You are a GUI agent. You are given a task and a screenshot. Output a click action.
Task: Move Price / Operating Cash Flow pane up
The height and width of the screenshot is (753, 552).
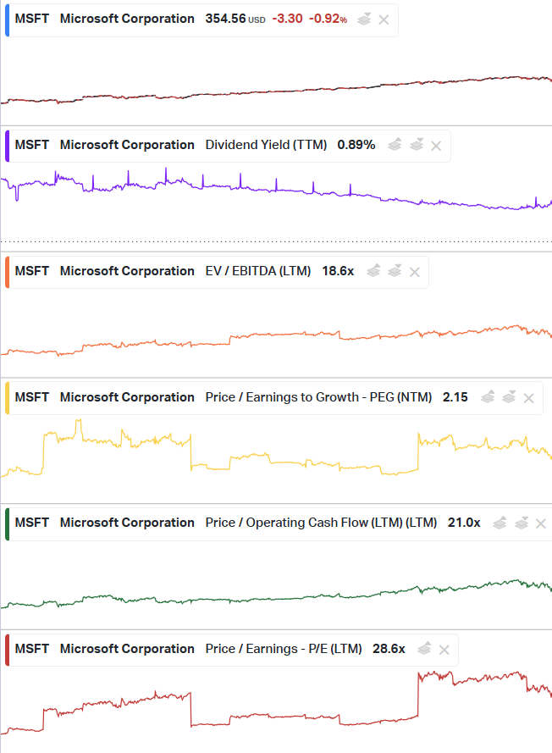500,523
